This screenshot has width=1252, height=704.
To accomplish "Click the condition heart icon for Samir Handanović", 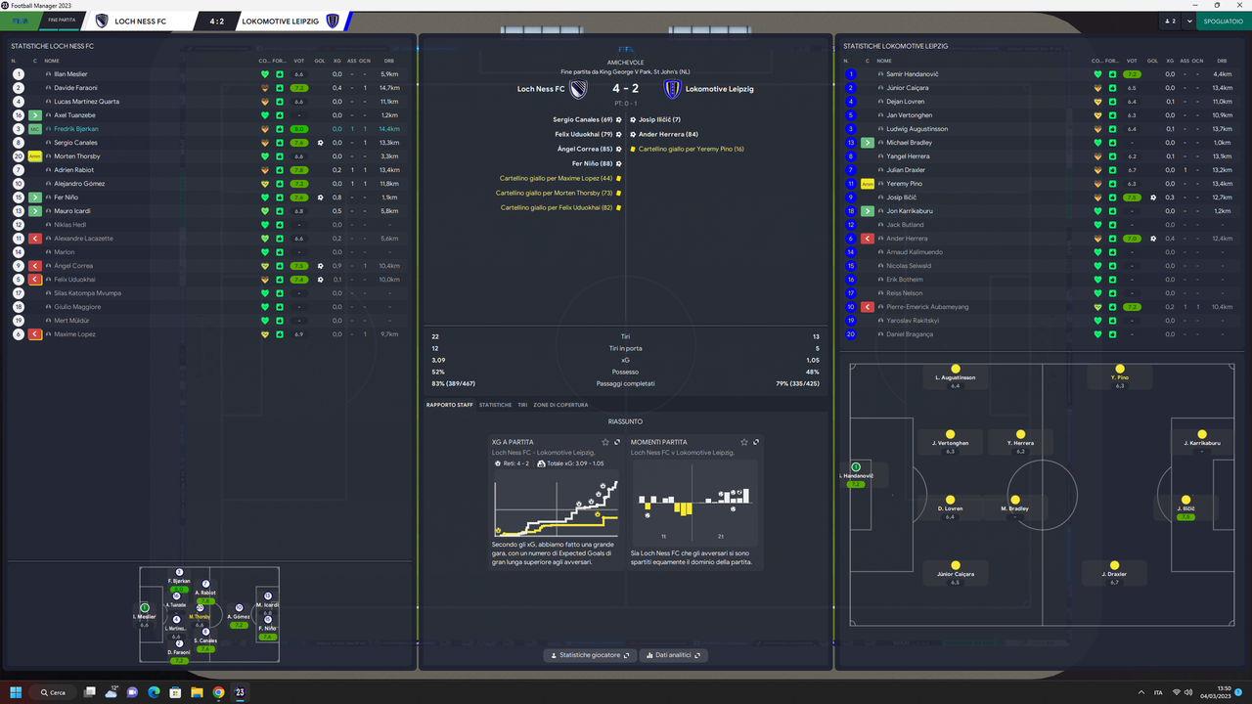I will 1097,74.
